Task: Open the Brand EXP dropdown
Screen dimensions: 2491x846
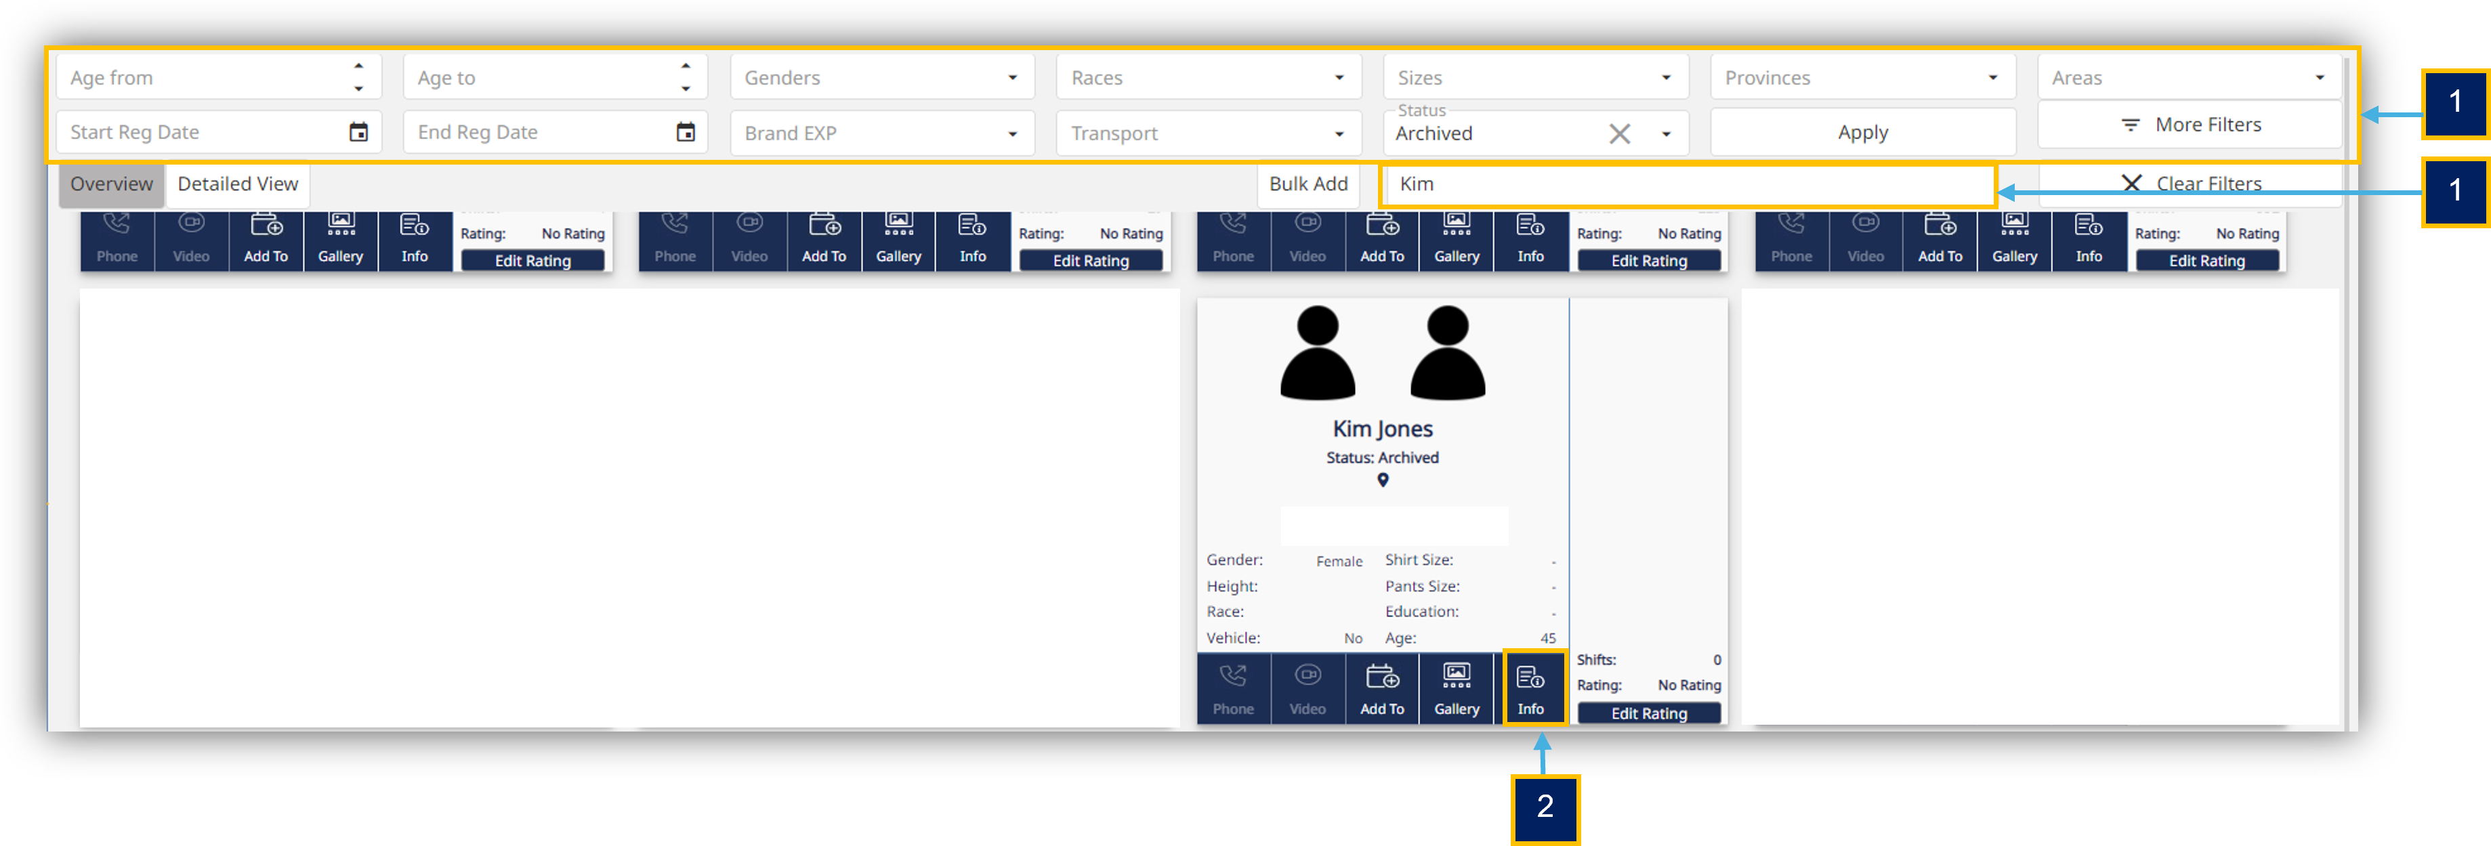Action: click(x=882, y=133)
